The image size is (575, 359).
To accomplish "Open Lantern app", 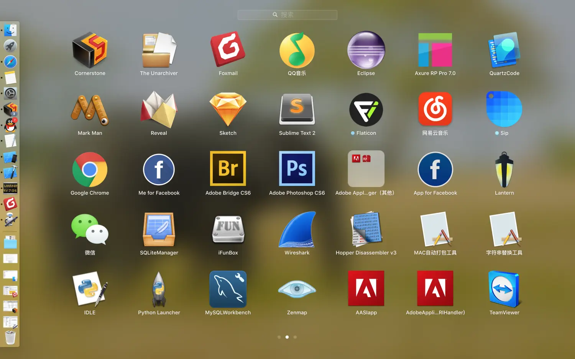I will (504, 170).
